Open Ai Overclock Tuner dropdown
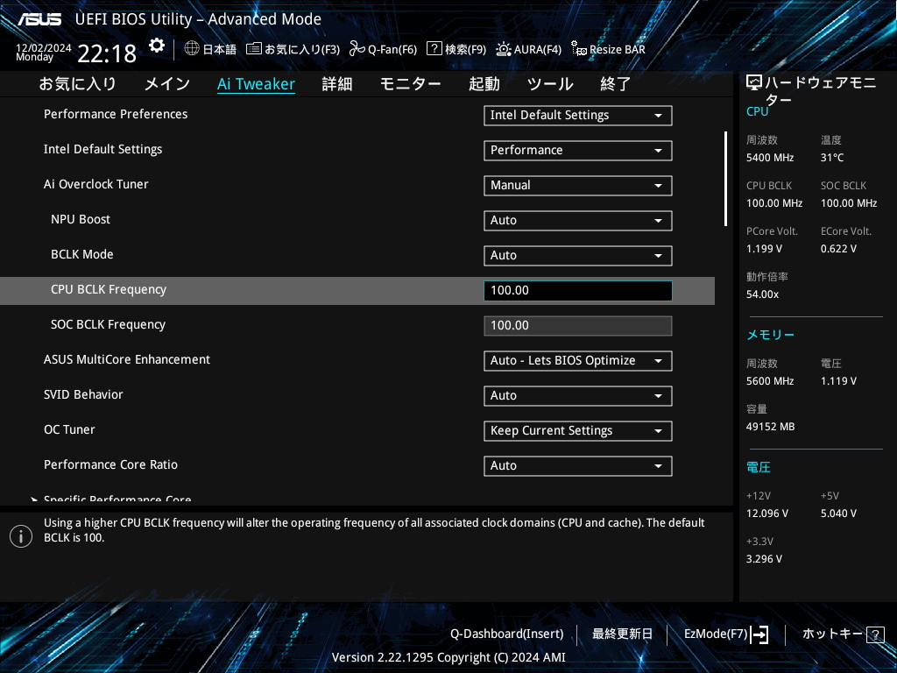 point(578,186)
